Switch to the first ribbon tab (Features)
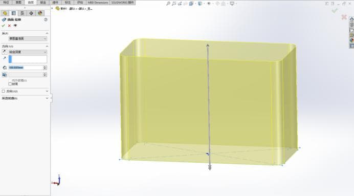 coord(6,3)
